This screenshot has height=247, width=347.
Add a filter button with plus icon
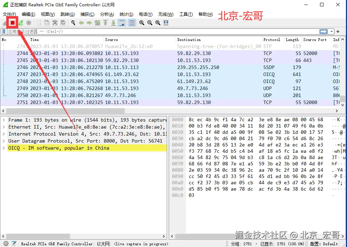338,32
